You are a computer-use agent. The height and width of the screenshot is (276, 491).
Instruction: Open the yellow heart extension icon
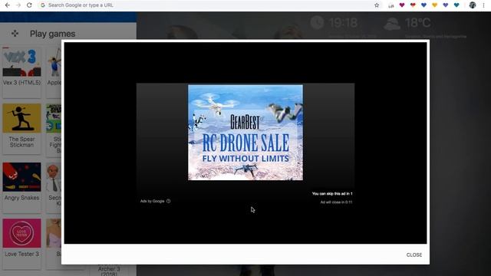434,5
